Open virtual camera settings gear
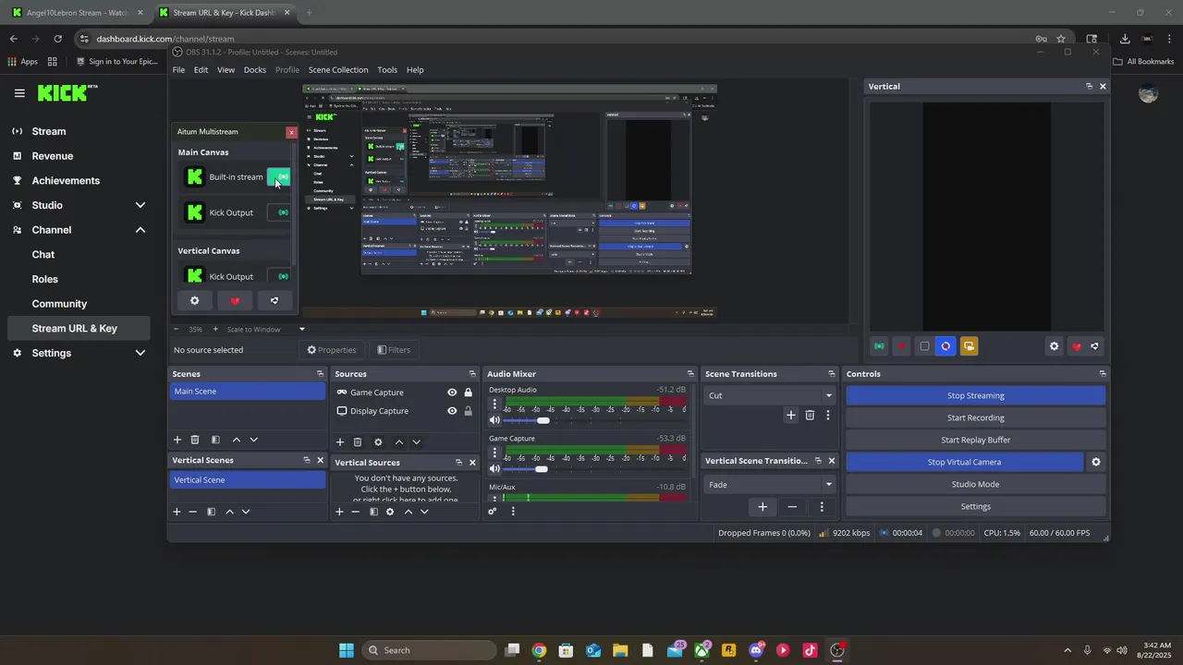 [1096, 462]
